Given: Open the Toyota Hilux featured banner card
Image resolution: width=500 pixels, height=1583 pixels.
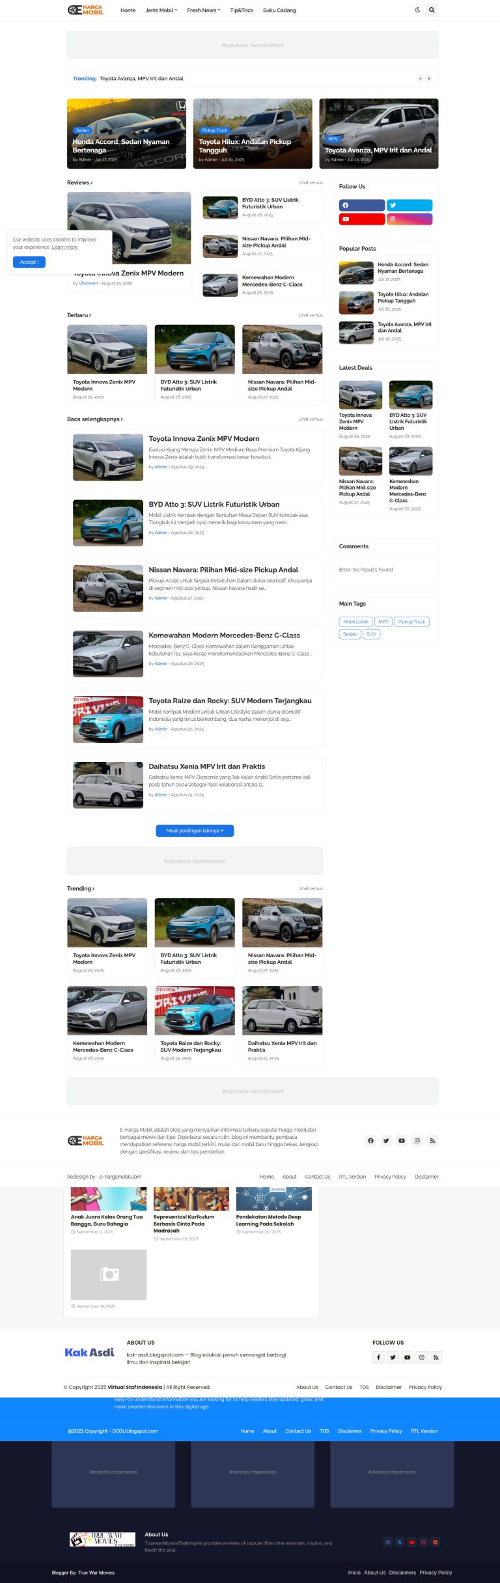Looking at the screenshot, I should coord(253,133).
